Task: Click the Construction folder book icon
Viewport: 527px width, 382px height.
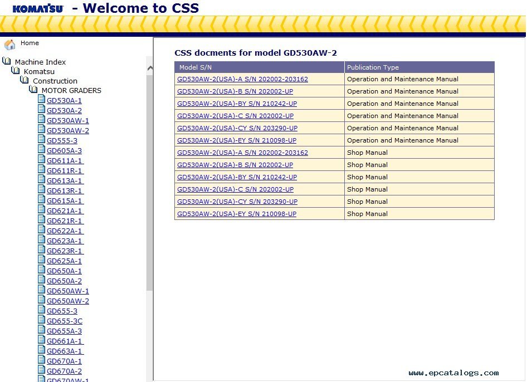Action: pyautogui.click(x=24, y=80)
